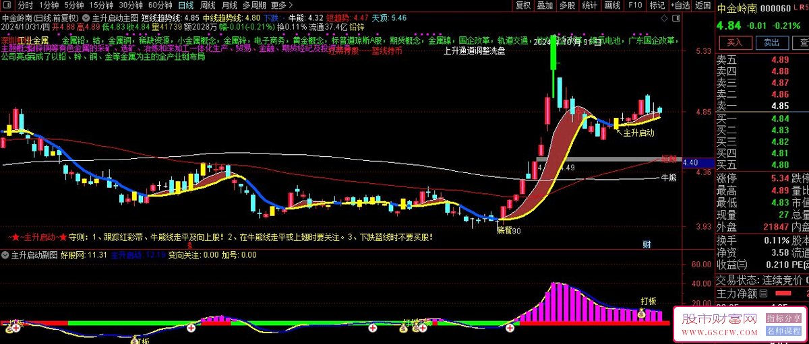The height and width of the screenshot is (344, 809).
Task: Click the 指标分享 link at bottom right
Action: point(784,317)
